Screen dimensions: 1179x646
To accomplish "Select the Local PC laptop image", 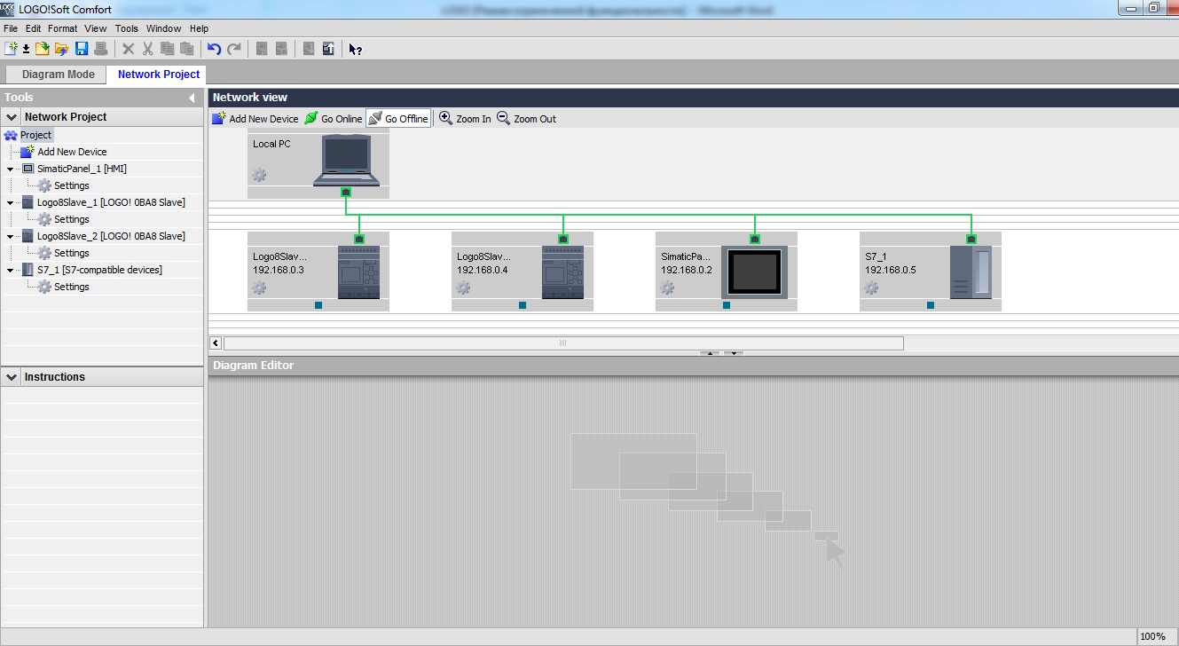I will pyautogui.click(x=346, y=161).
